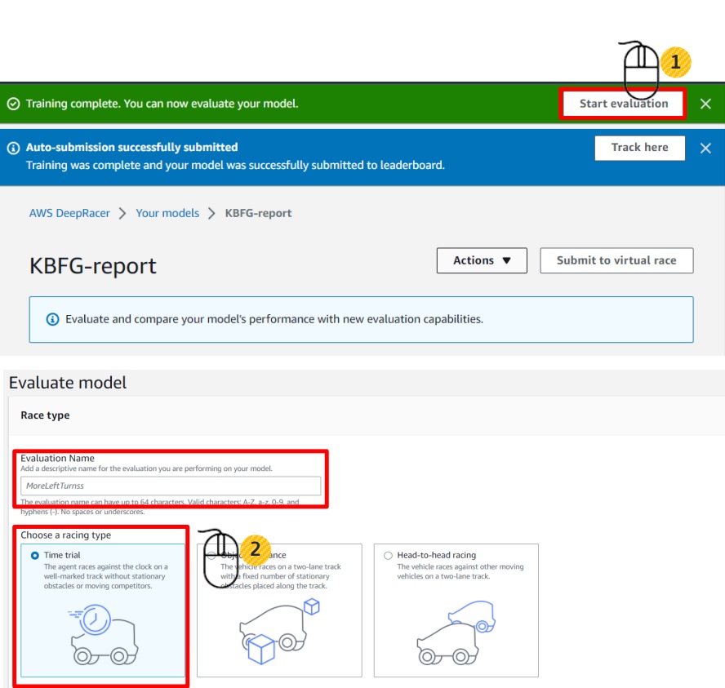The width and height of the screenshot is (725, 688).
Task: Go to AWS DeepRacer in the breadcrumb
Action: coord(69,213)
